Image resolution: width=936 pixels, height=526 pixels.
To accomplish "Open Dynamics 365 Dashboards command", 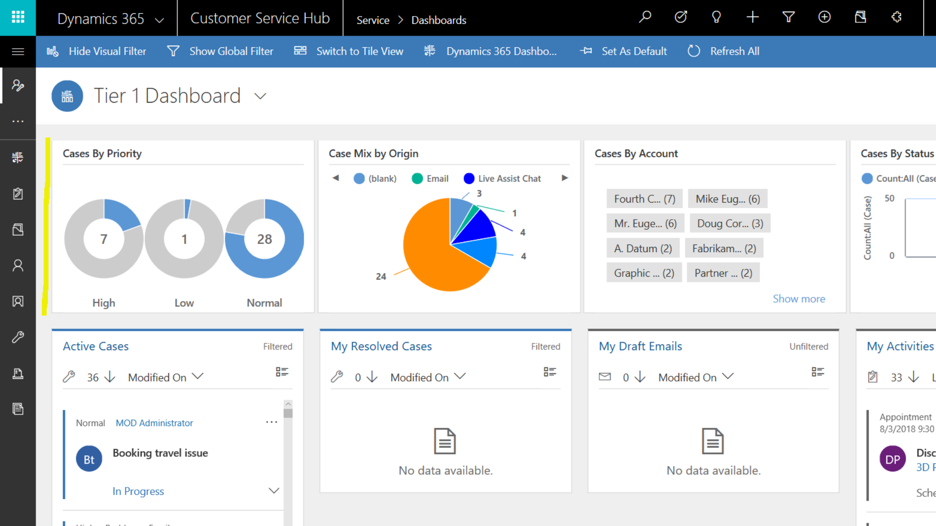I will pos(490,51).
